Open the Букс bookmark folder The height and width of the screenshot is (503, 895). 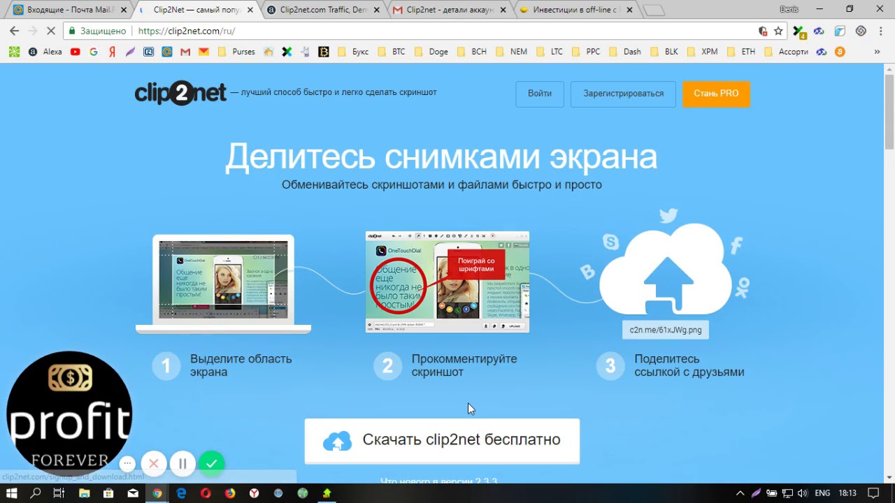pos(353,52)
